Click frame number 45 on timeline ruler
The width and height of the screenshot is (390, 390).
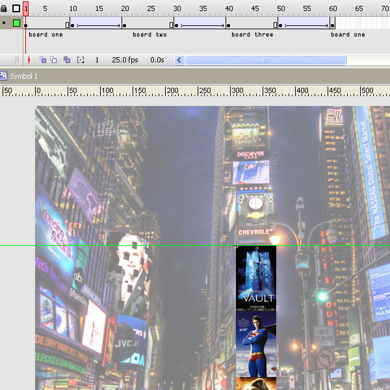click(255, 8)
